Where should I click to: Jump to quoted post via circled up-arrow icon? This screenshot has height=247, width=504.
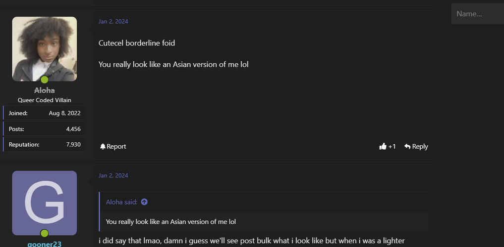(144, 202)
